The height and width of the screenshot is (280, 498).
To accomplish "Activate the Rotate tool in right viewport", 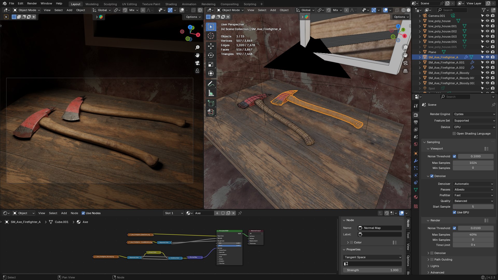I will pyautogui.click(x=211, y=55).
